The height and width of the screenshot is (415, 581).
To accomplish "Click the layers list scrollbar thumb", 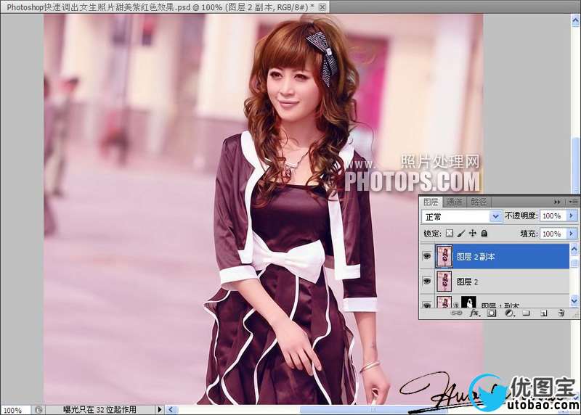I will (574, 263).
